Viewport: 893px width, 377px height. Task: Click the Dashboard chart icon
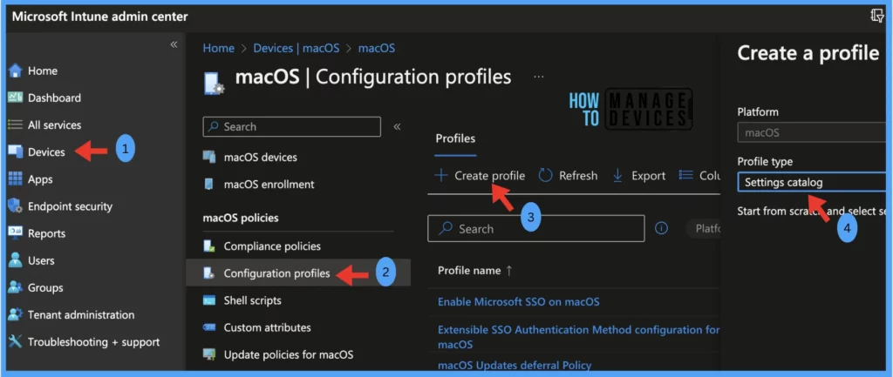16,98
